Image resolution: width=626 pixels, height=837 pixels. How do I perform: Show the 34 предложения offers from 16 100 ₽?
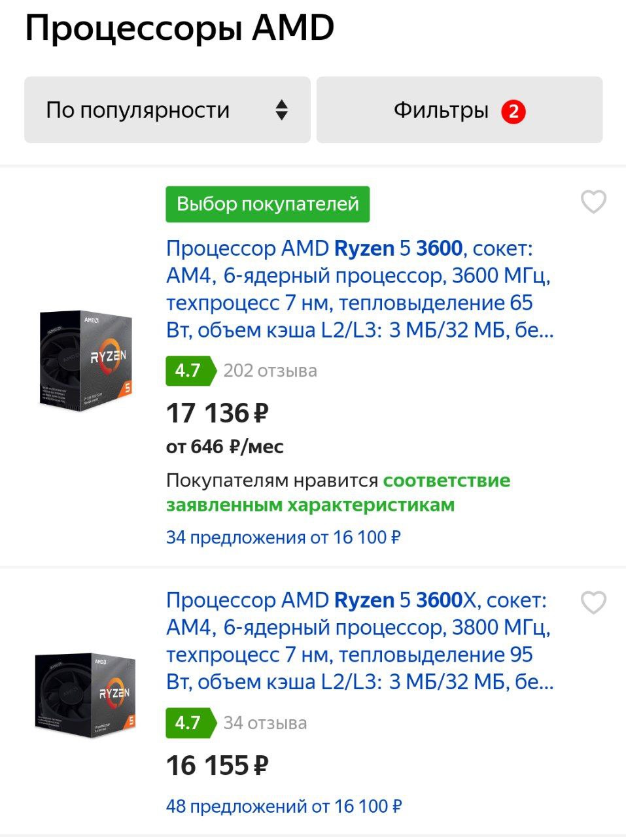(283, 538)
